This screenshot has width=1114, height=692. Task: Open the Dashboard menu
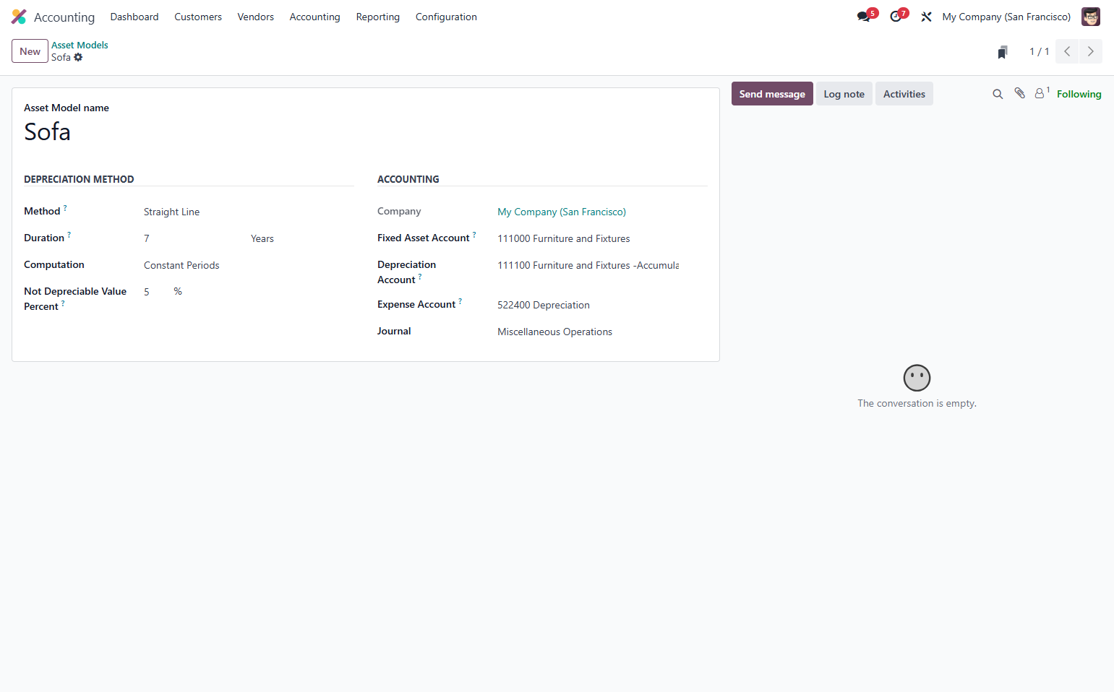pos(134,17)
